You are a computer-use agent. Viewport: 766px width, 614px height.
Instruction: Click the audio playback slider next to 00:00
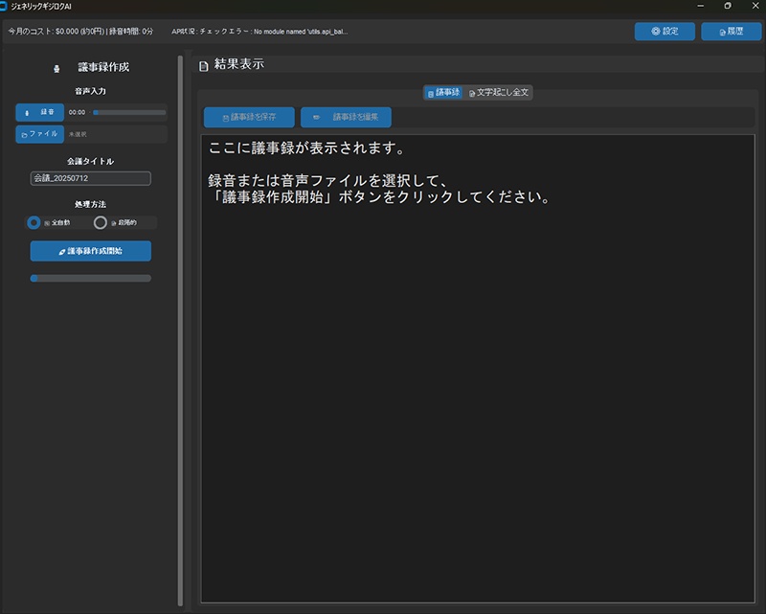[130, 111]
